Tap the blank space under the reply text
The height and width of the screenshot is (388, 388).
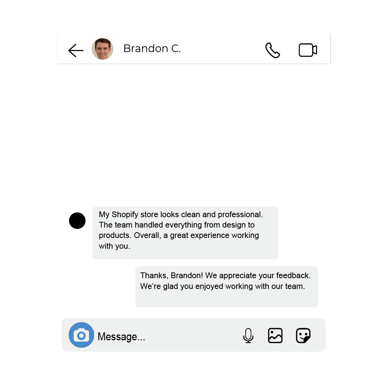pyautogui.click(x=227, y=299)
